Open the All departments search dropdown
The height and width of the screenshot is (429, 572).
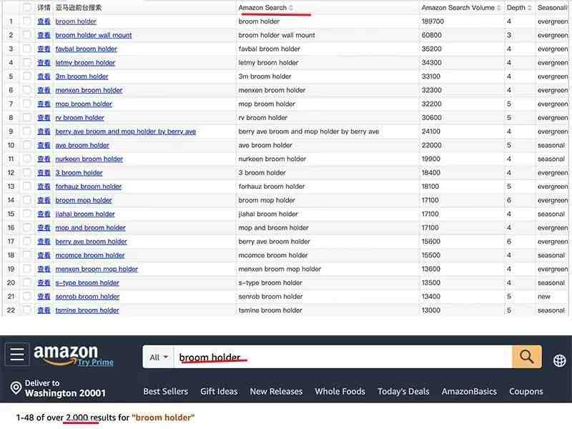(159, 357)
